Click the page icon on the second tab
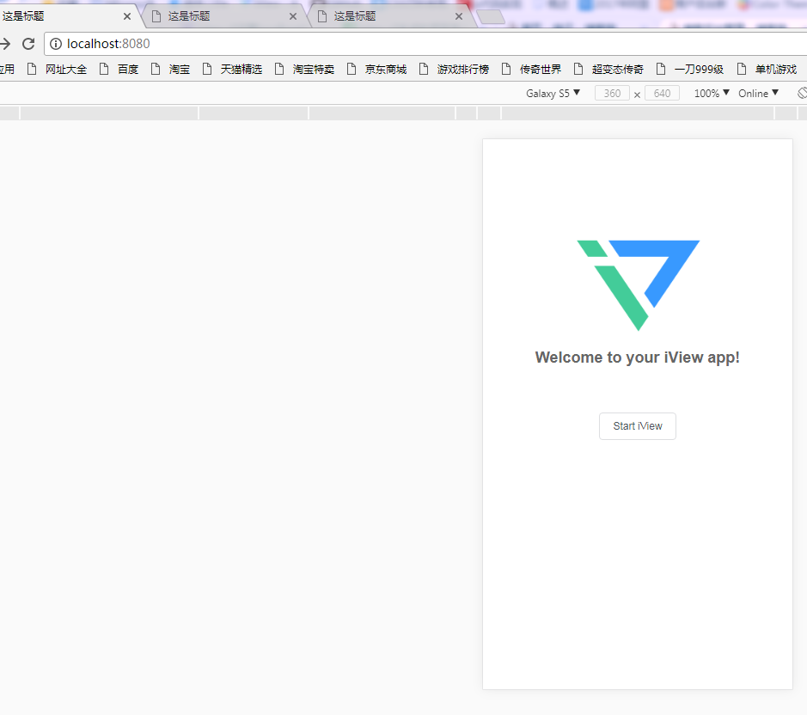 [x=156, y=16]
